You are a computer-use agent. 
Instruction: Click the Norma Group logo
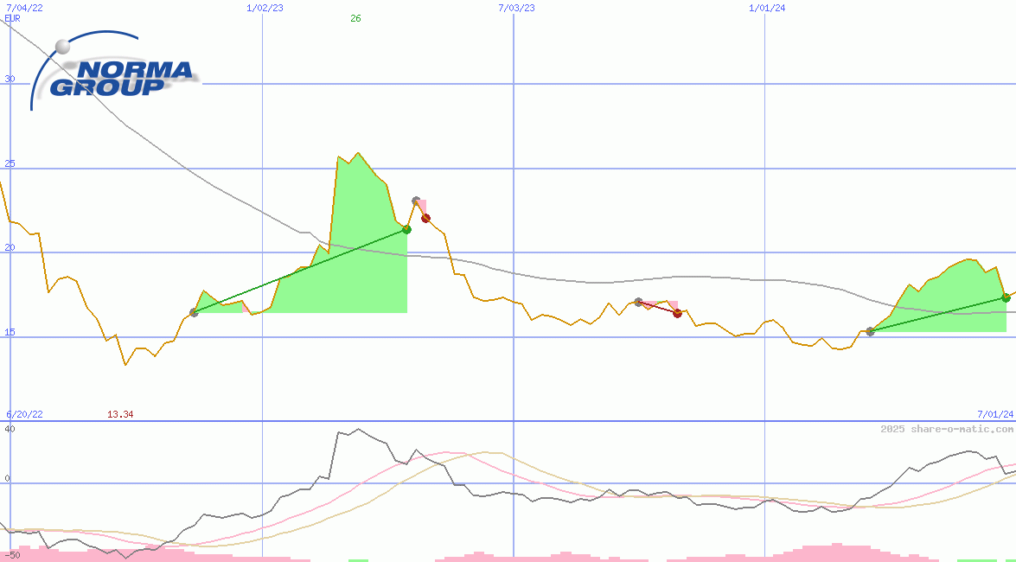(x=115, y=70)
